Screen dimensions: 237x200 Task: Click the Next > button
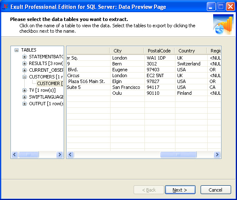[180, 190]
